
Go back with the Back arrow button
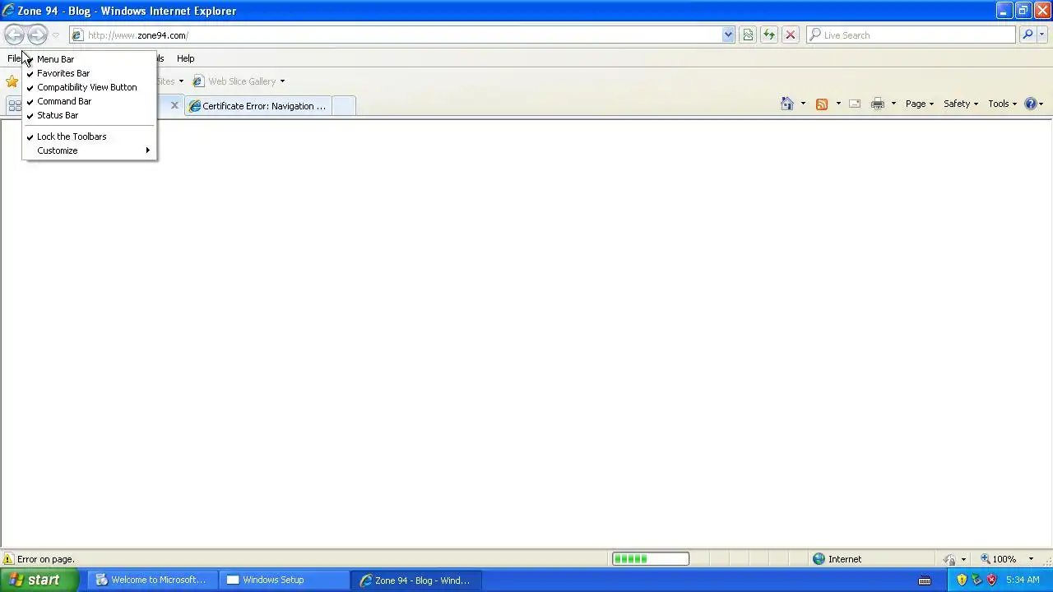click(14, 35)
